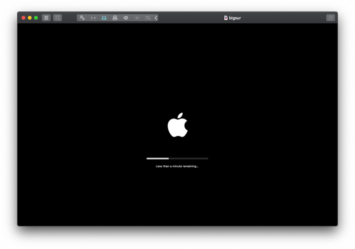Image resolution: width=355 pixels, height=249 pixels.
Task: Click the unity view icon at right
Action: tap(331, 18)
